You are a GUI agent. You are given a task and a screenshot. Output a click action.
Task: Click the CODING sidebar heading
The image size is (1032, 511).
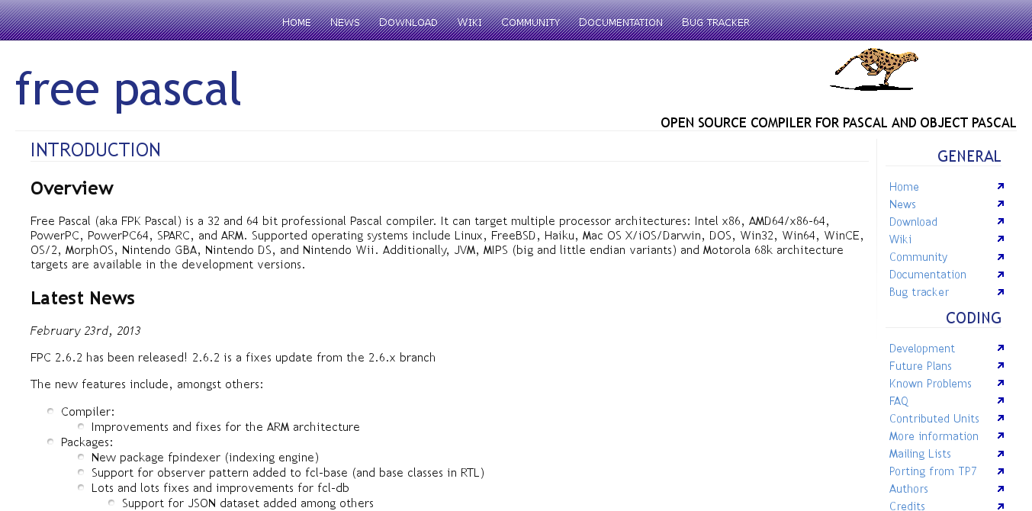973,319
